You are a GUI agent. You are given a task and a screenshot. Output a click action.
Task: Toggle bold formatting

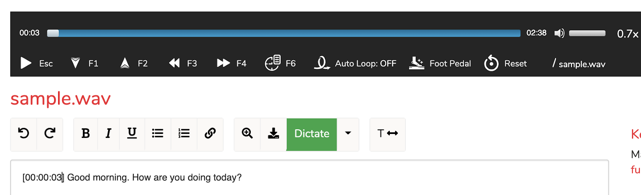click(86, 133)
